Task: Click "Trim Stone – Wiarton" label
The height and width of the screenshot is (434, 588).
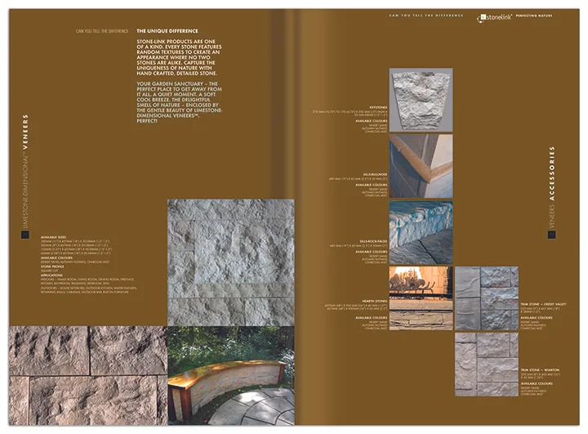Action: pos(540,369)
